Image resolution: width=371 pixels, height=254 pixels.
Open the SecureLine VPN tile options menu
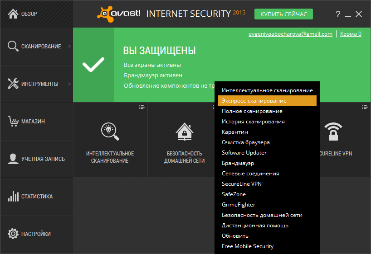coord(364,107)
